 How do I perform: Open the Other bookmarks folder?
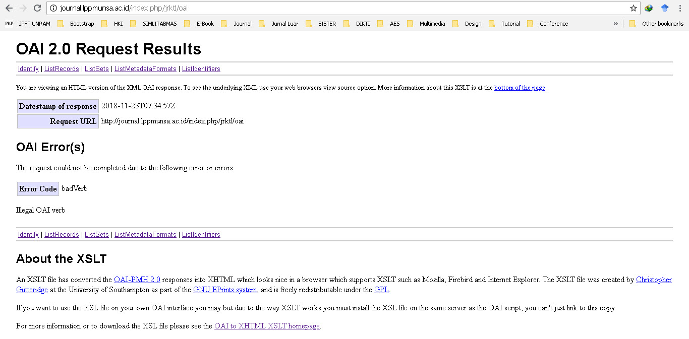point(657,24)
